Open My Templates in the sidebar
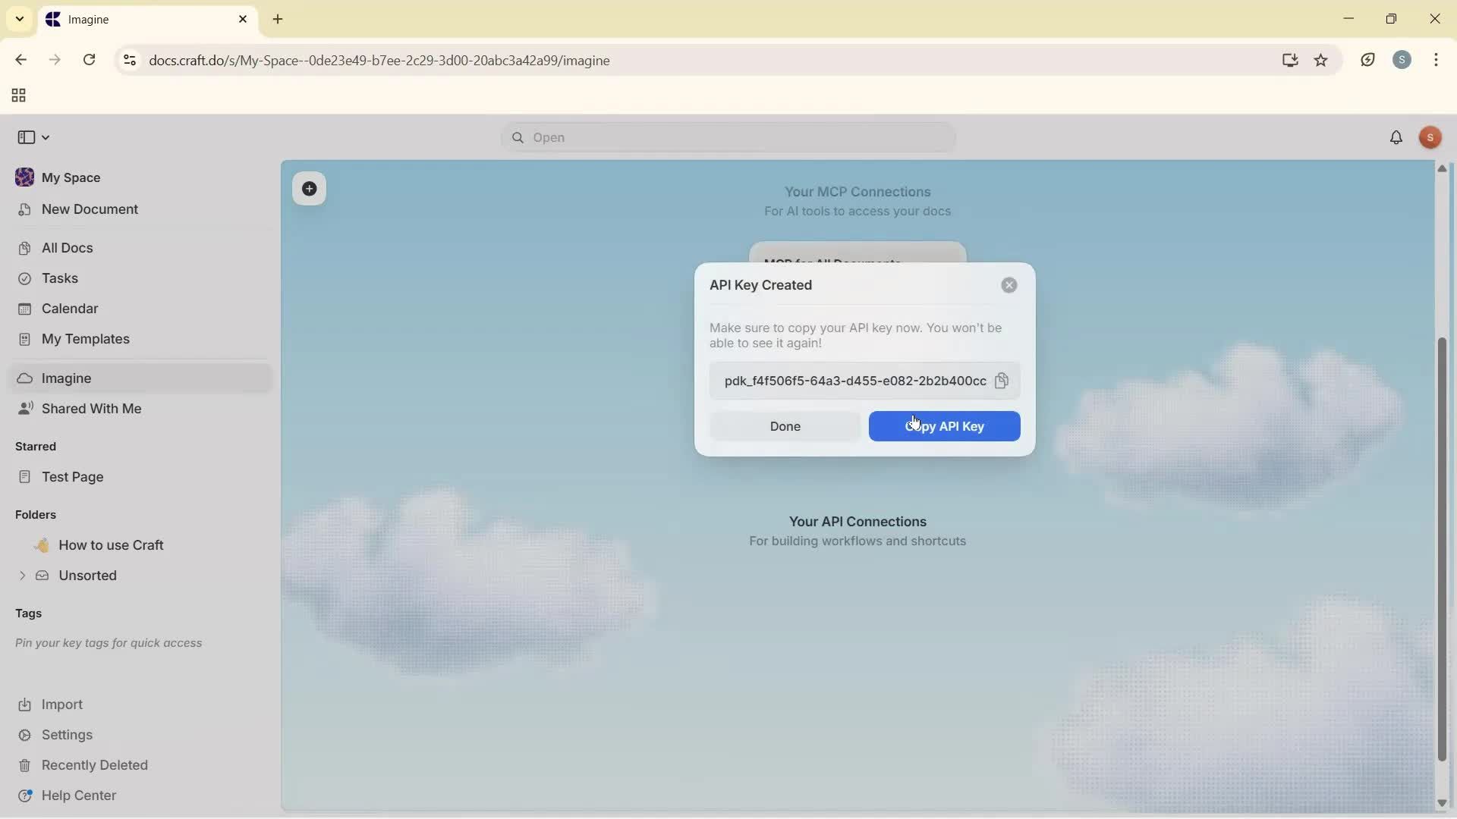Image resolution: width=1457 pixels, height=819 pixels. click(x=84, y=339)
